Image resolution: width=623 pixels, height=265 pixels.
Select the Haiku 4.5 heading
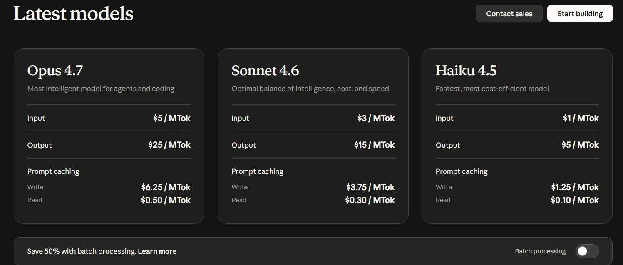coord(466,71)
